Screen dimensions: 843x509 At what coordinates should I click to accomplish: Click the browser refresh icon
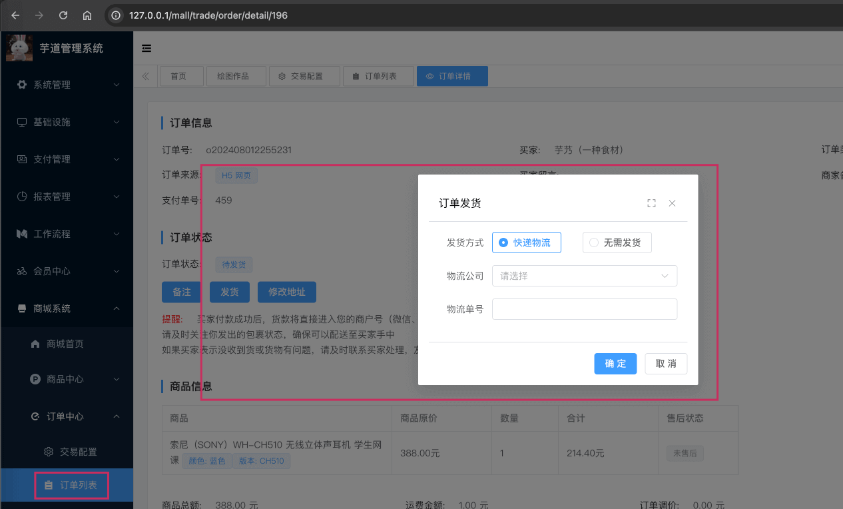(x=63, y=15)
